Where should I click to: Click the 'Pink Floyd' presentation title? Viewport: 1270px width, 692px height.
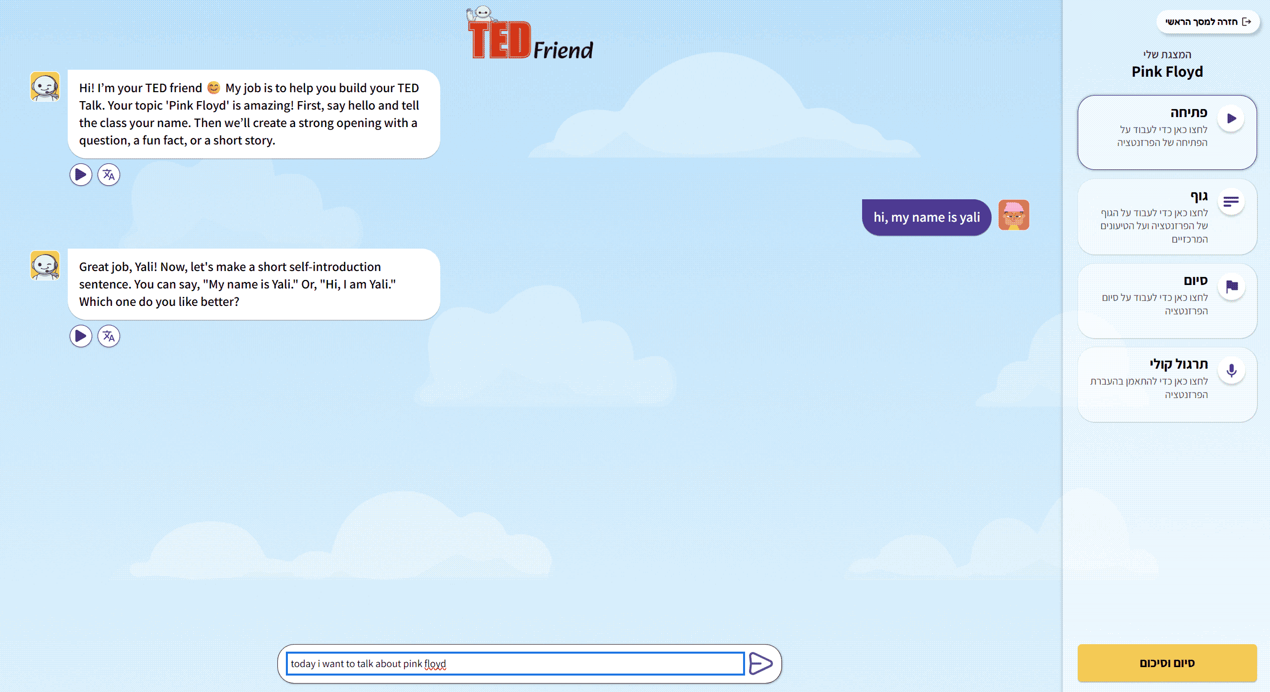point(1167,72)
